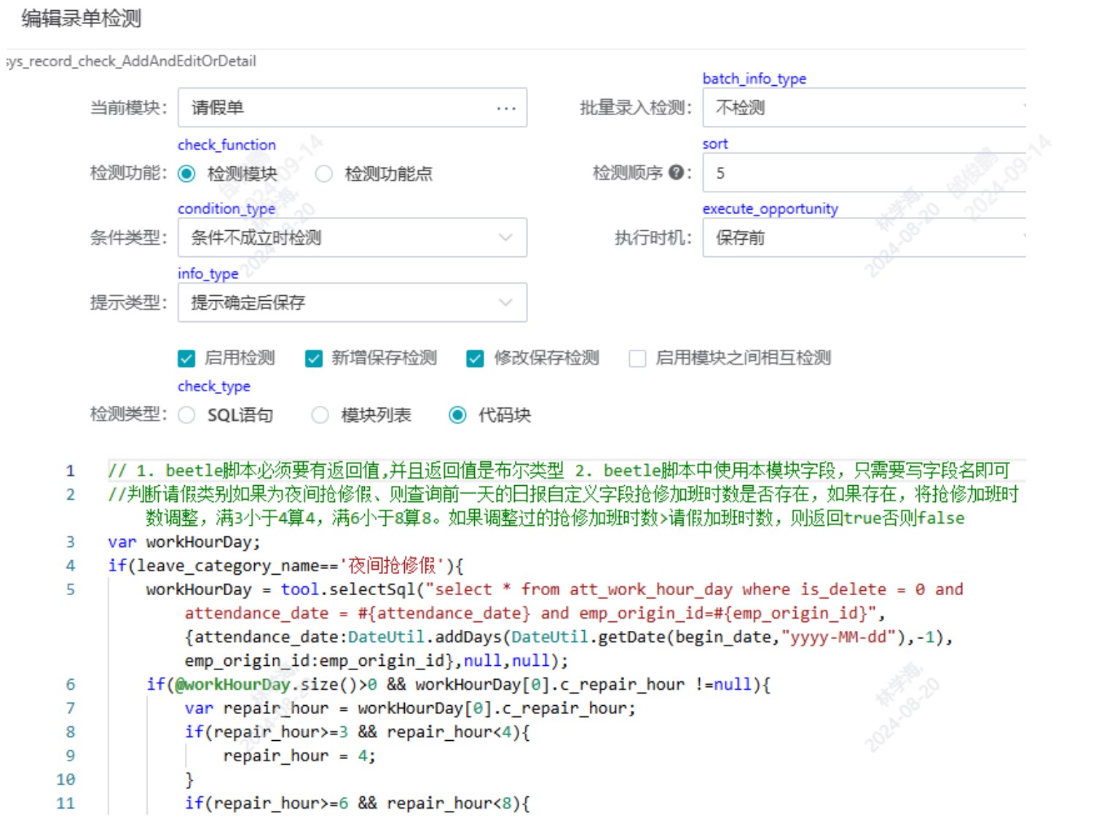Select the 代码块 radio button
The width and height of the screenshot is (1115, 821).
tap(457, 415)
